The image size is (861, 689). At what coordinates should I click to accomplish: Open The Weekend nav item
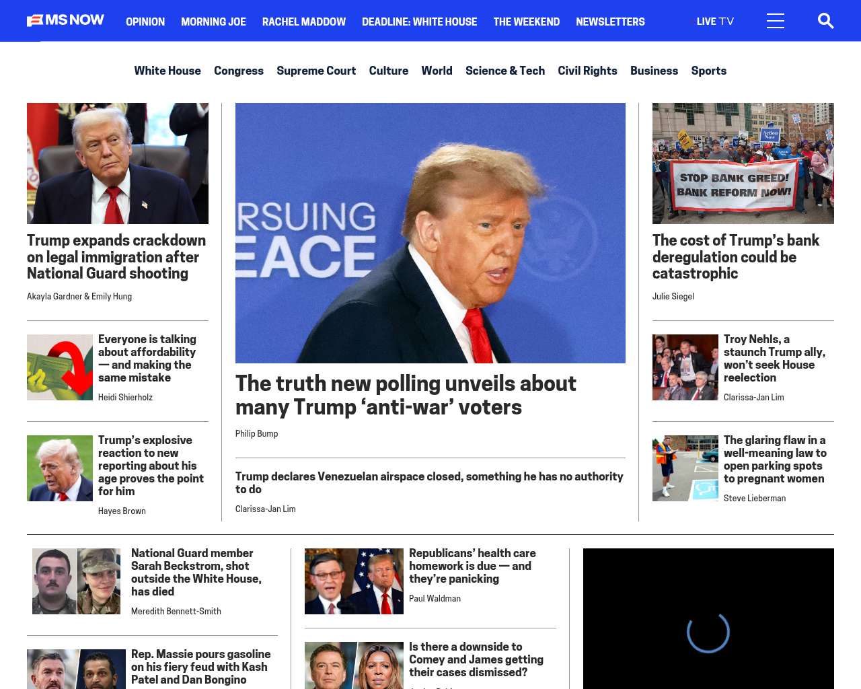click(527, 22)
